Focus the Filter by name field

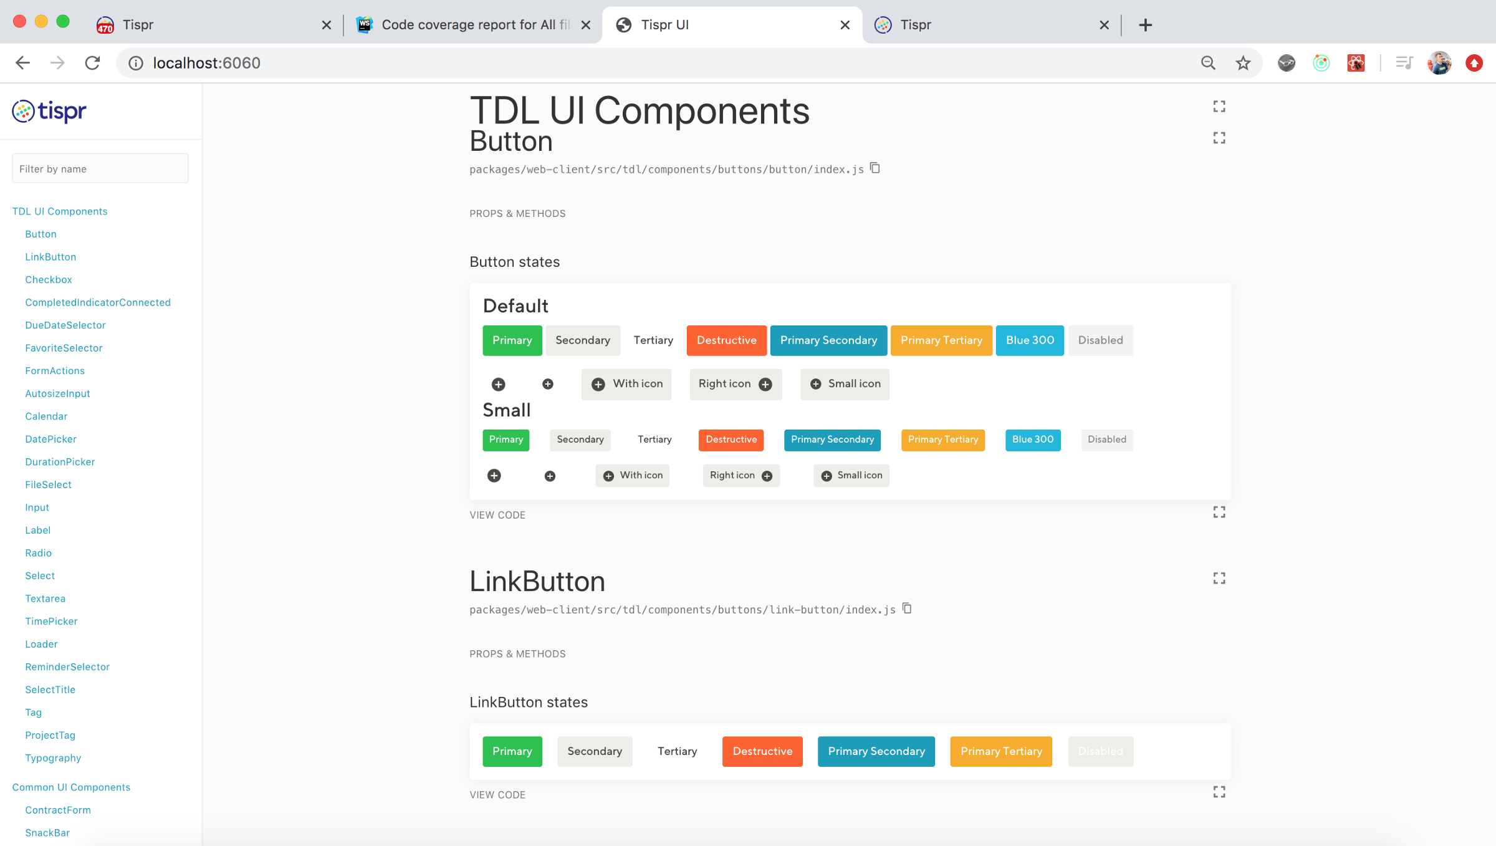tap(100, 168)
